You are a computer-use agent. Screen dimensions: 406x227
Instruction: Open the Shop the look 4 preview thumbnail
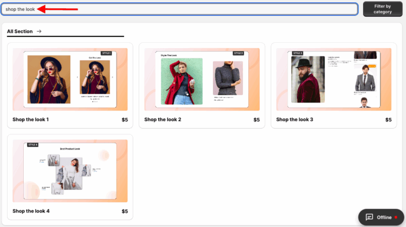tap(70, 171)
